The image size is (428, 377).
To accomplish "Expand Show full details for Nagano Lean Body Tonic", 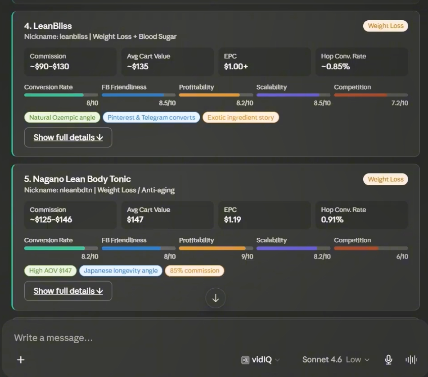I will click(x=68, y=291).
